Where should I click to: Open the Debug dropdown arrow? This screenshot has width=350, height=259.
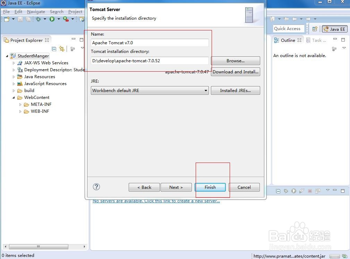(45, 19)
